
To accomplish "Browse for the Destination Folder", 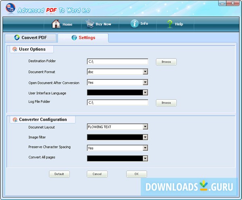I will (x=166, y=62).
